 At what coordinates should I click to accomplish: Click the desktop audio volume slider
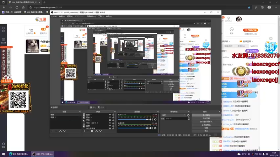[133, 128]
